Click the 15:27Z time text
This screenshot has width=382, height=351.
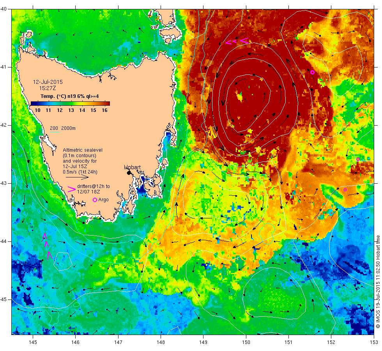(48, 88)
